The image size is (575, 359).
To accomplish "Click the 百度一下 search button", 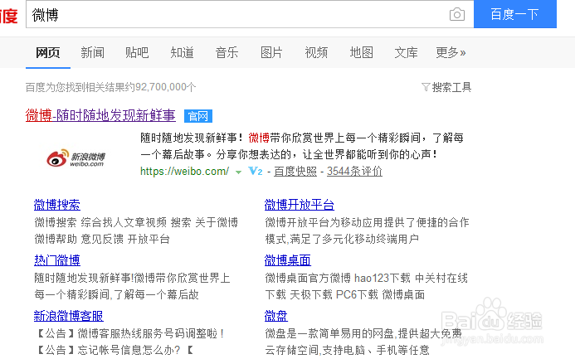I will coord(515,14).
